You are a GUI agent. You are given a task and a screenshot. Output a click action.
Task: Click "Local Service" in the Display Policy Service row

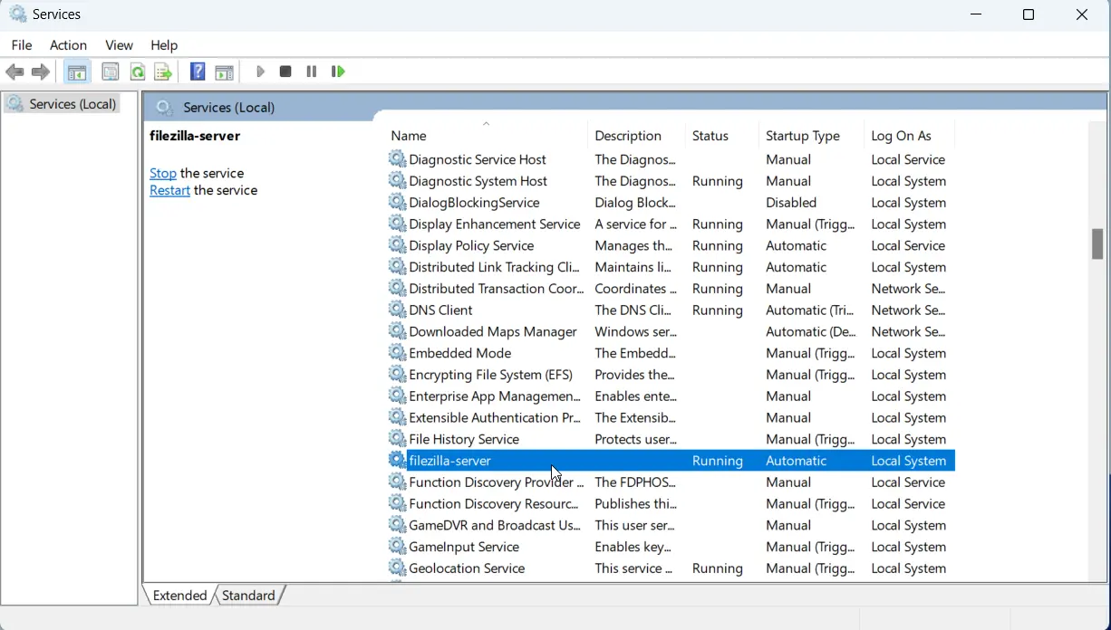tap(908, 245)
